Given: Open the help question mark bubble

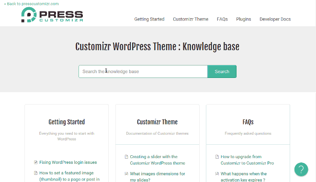Looking at the screenshot, I should point(301,169).
